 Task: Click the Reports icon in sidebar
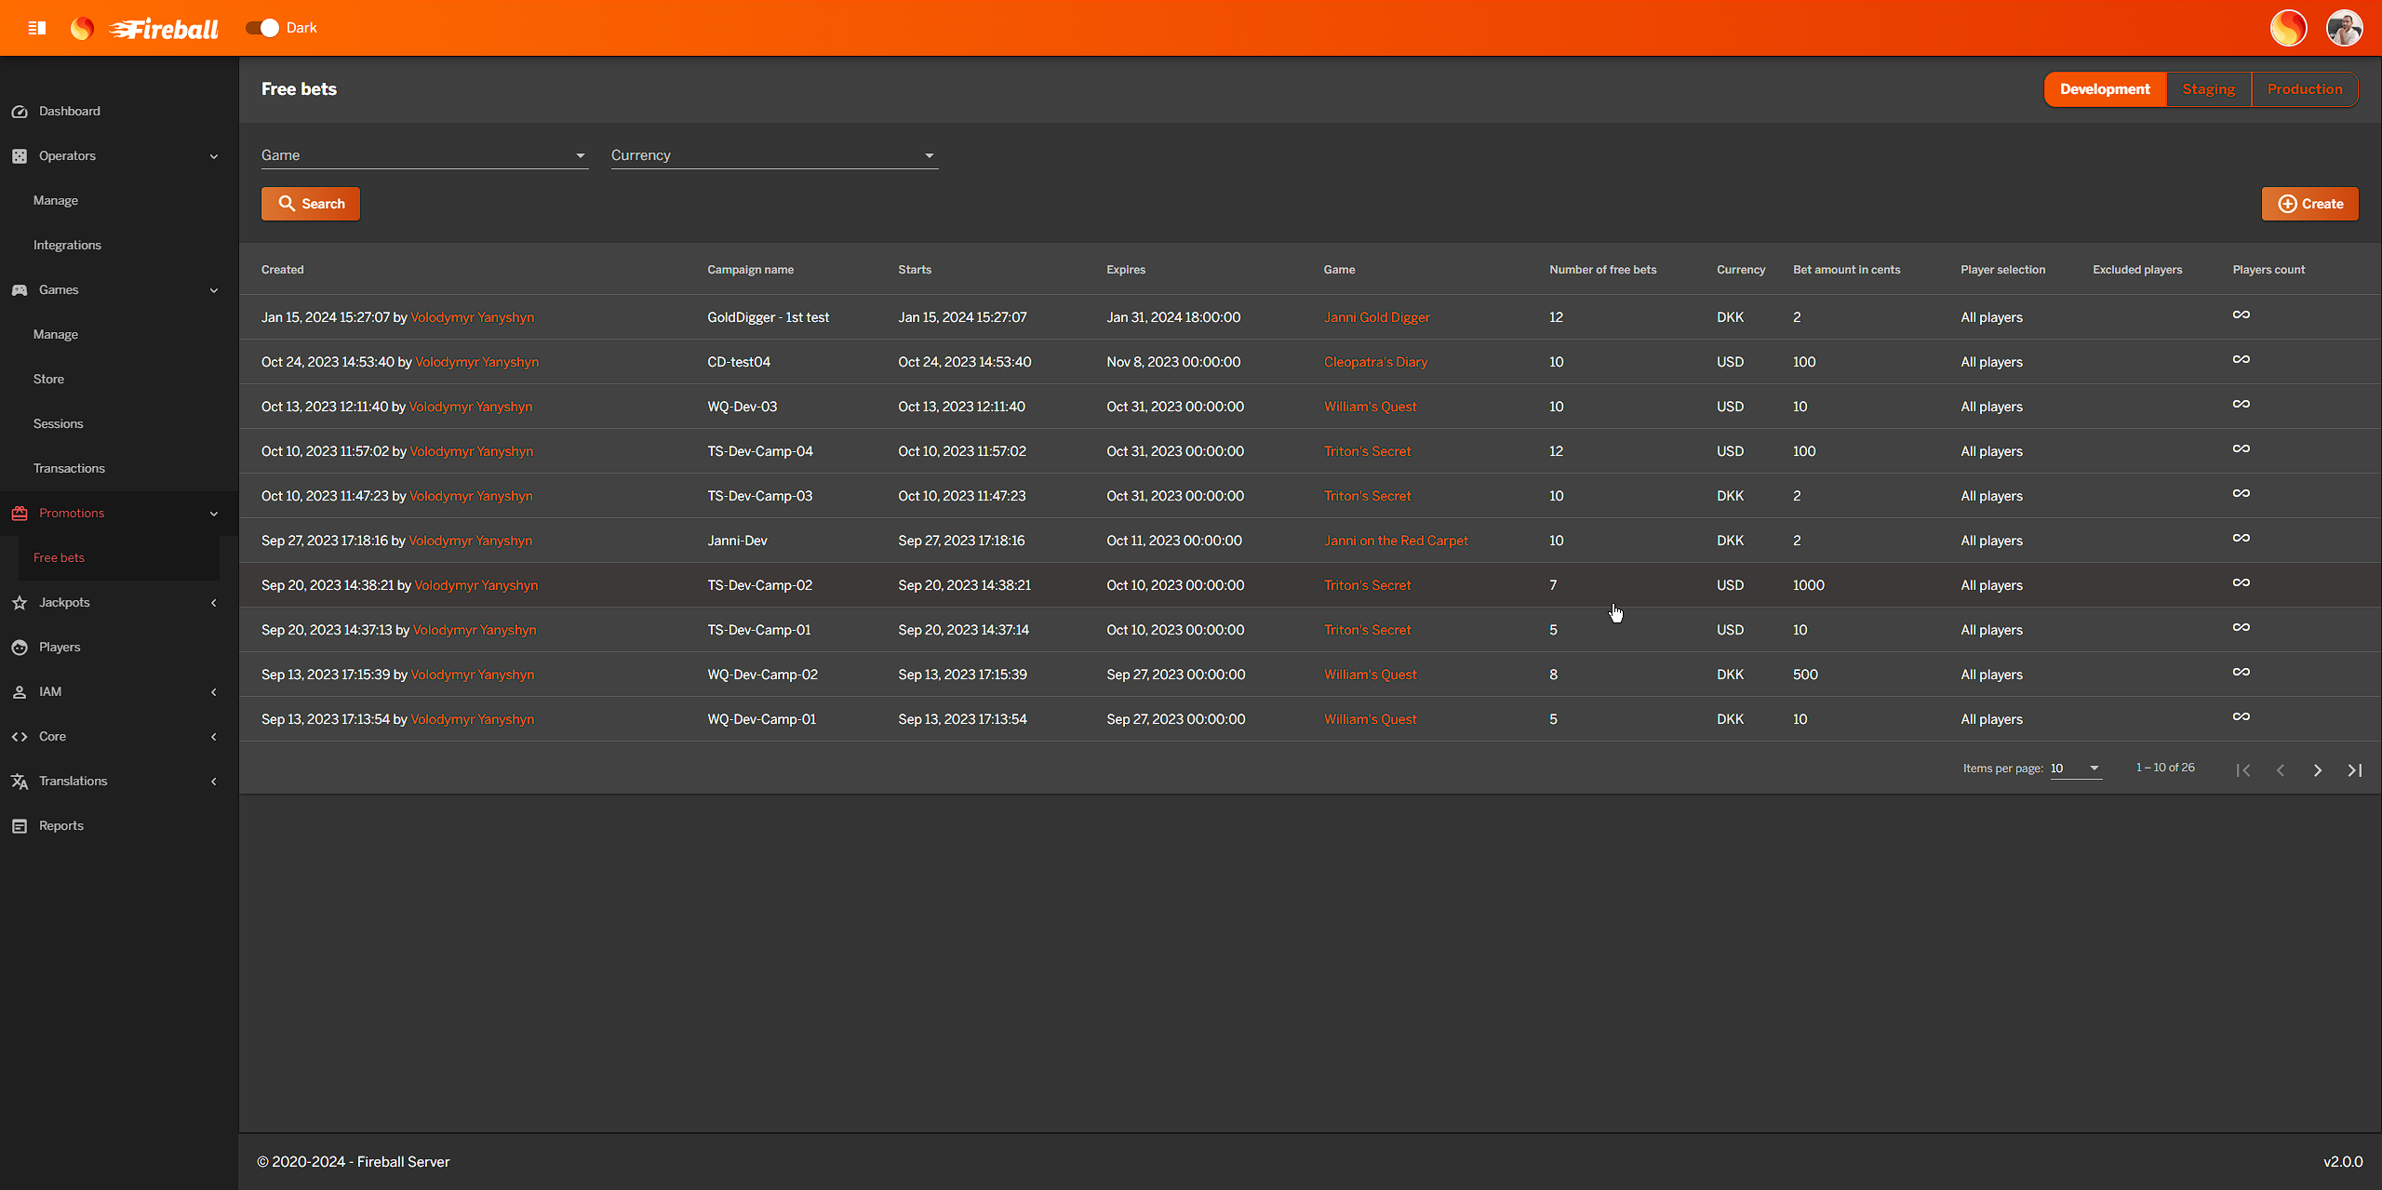tap(20, 826)
